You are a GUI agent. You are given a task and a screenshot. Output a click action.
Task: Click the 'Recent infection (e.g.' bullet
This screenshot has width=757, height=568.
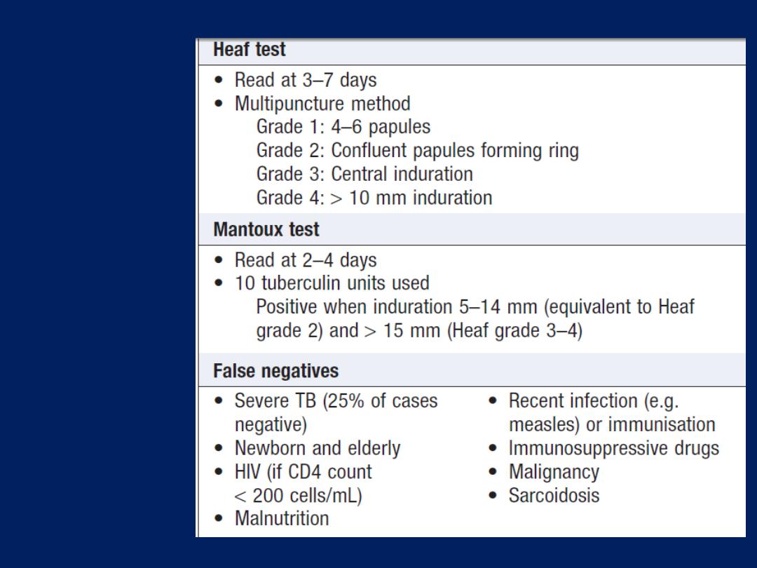click(594, 401)
